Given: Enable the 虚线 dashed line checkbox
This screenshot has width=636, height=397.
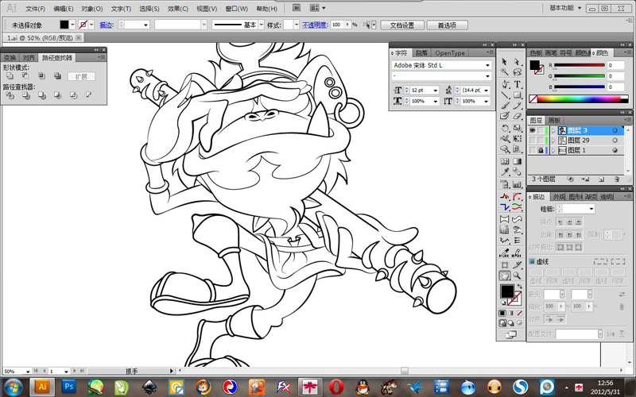Looking at the screenshot, I should tap(532, 261).
